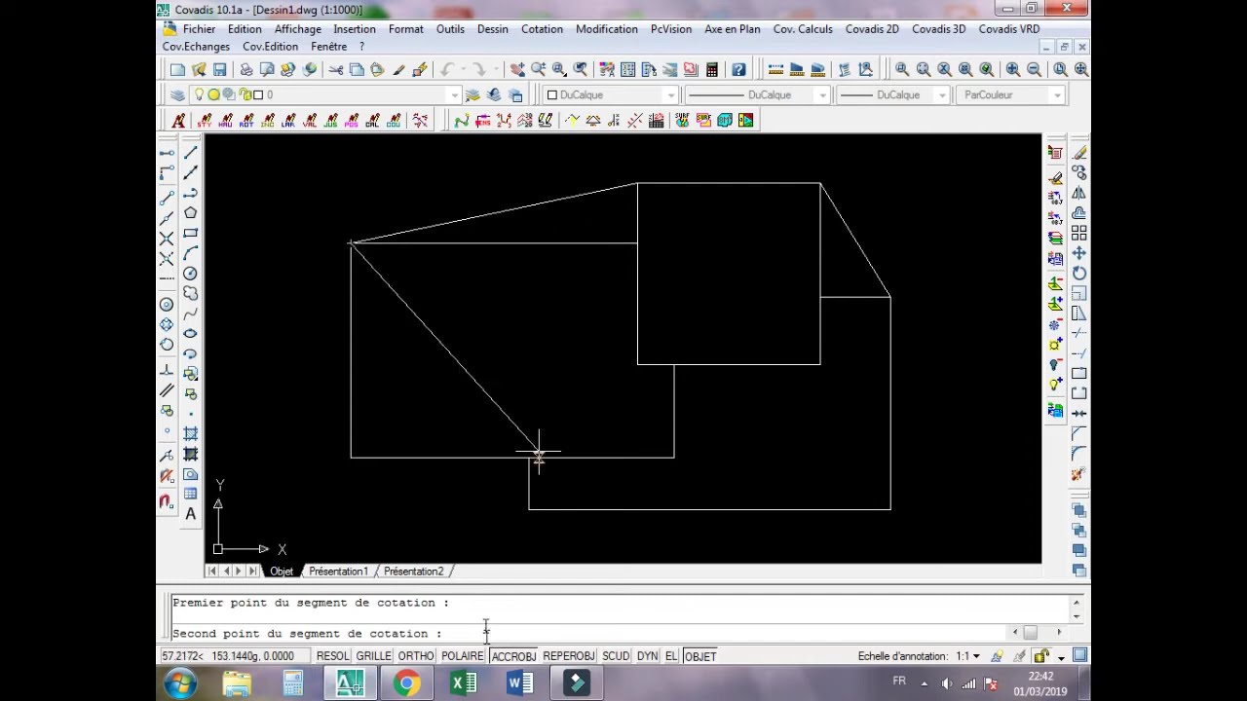Open the Layer Properties Manager icon
This screenshot has height=701, width=1247.
point(177,94)
